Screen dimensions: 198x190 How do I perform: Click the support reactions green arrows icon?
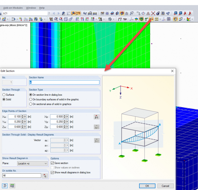click(146, 19)
